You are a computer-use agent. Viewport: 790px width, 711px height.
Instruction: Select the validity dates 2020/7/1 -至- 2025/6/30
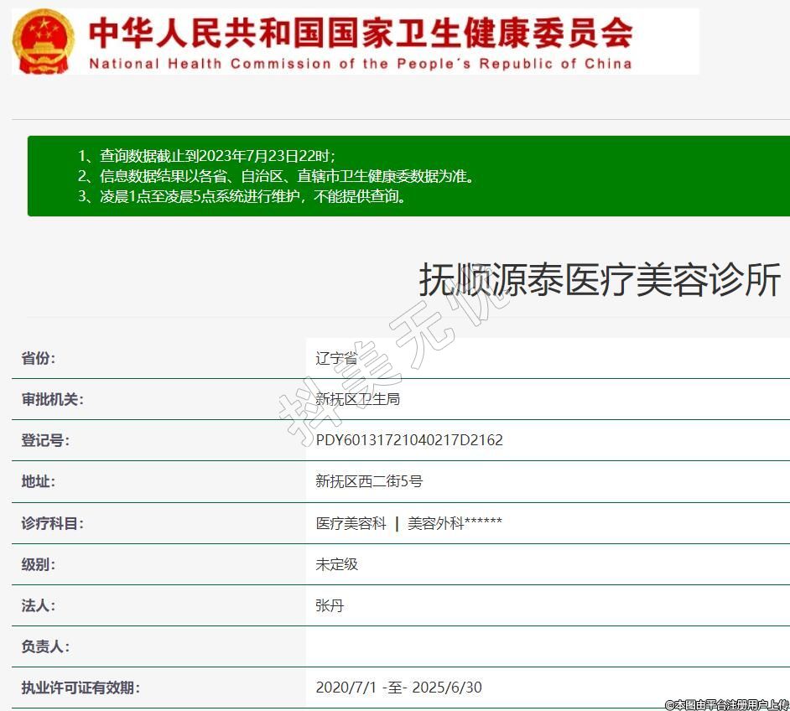[398, 688]
